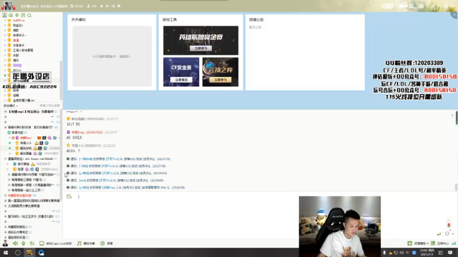Open the 天天福利 panel header
This screenshot has height=257, width=458.
tap(79, 19)
